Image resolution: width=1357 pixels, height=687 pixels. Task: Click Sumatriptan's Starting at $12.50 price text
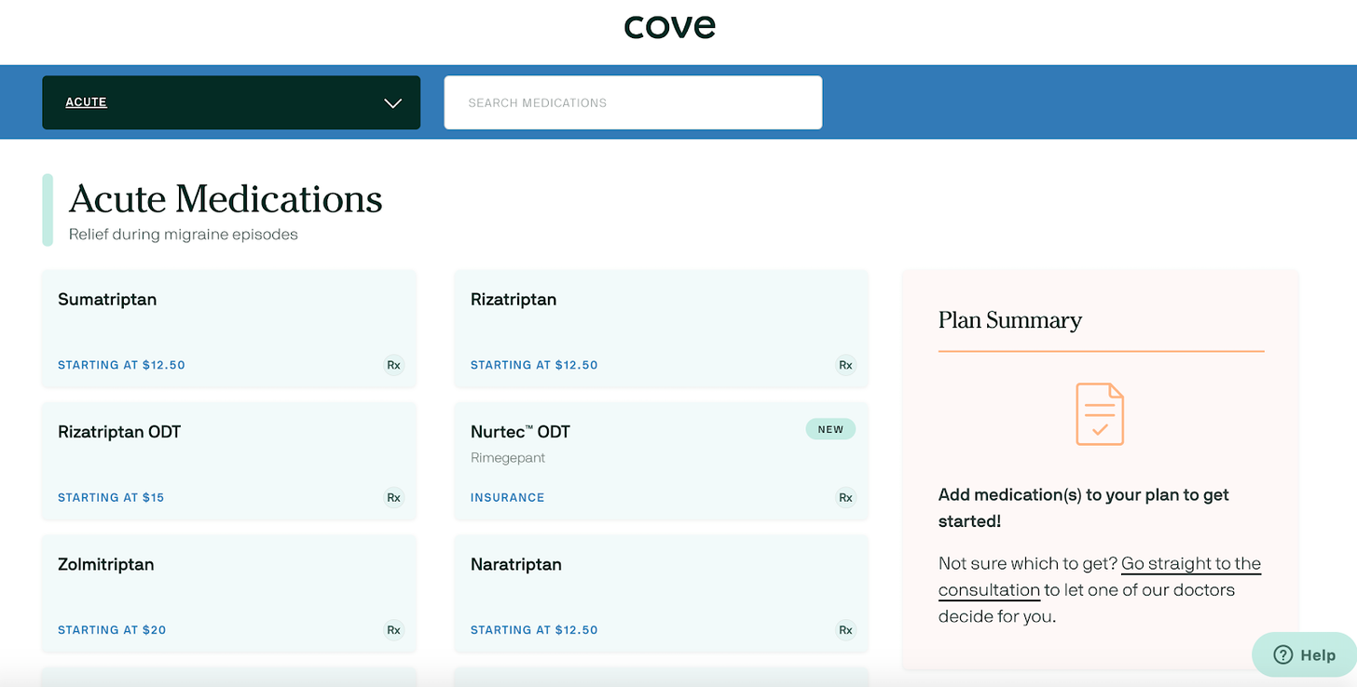(x=121, y=365)
